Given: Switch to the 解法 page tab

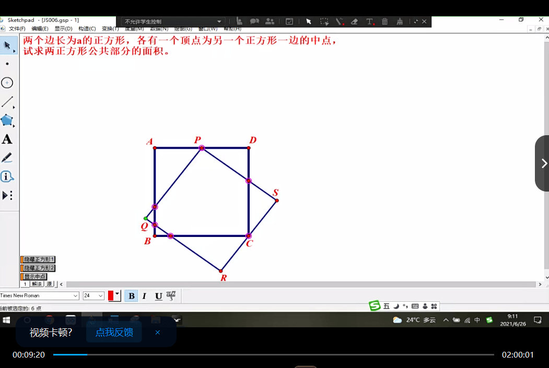Looking at the screenshot, I should click(37, 284).
